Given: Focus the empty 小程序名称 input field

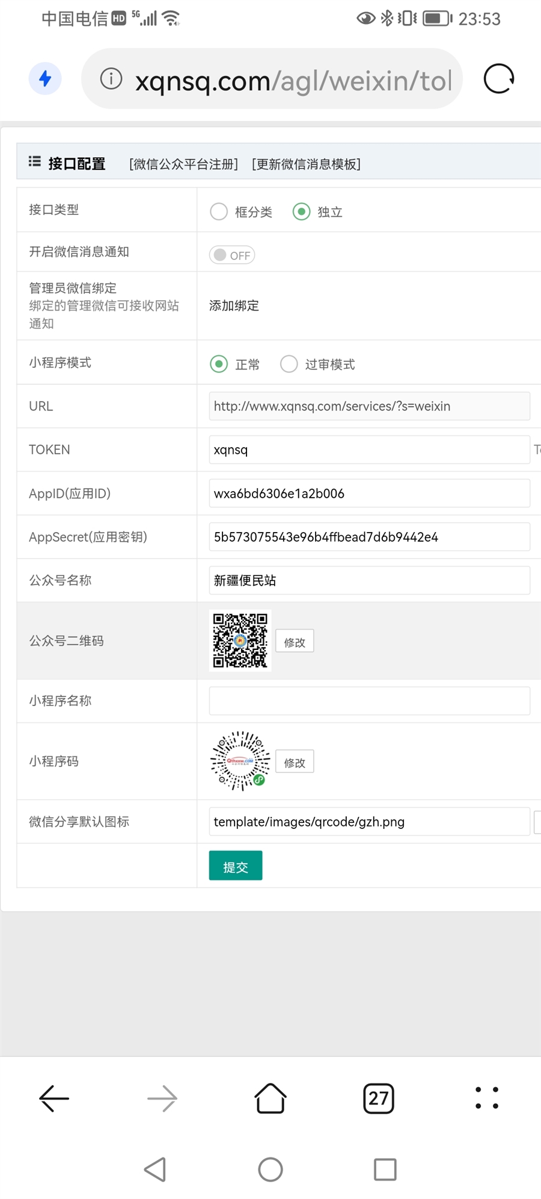Looking at the screenshot, I should pos(369,701).
